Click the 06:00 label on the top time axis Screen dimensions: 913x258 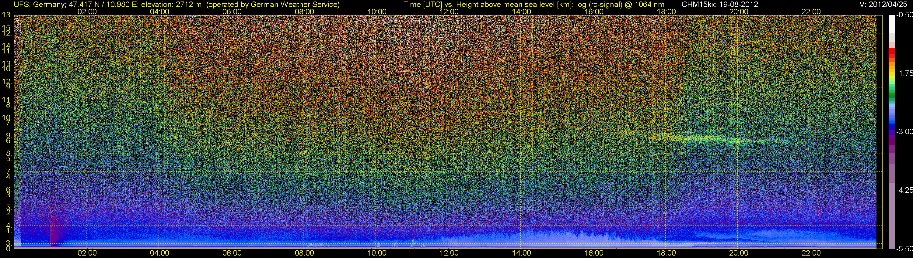(x=232, y=12)
